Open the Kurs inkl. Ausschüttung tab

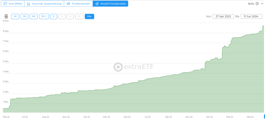(47, 4)
